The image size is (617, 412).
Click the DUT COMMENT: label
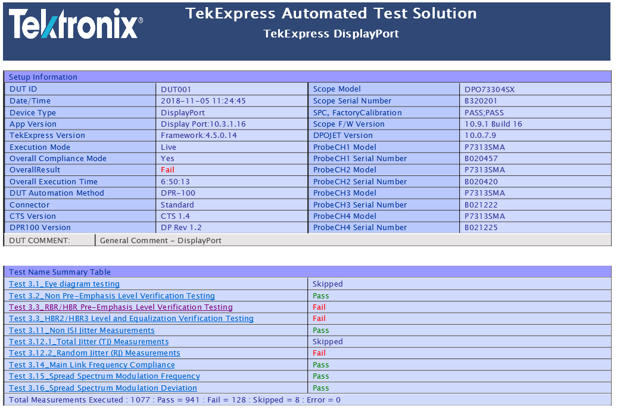(39, 240)
